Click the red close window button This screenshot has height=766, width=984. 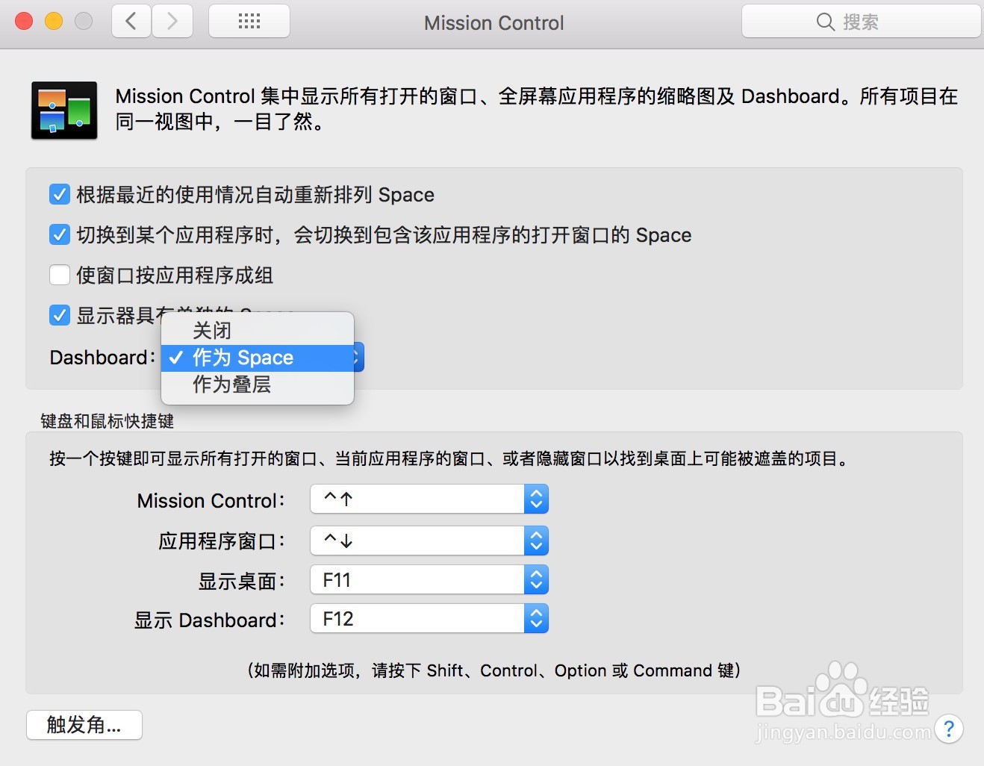[24, 21]
